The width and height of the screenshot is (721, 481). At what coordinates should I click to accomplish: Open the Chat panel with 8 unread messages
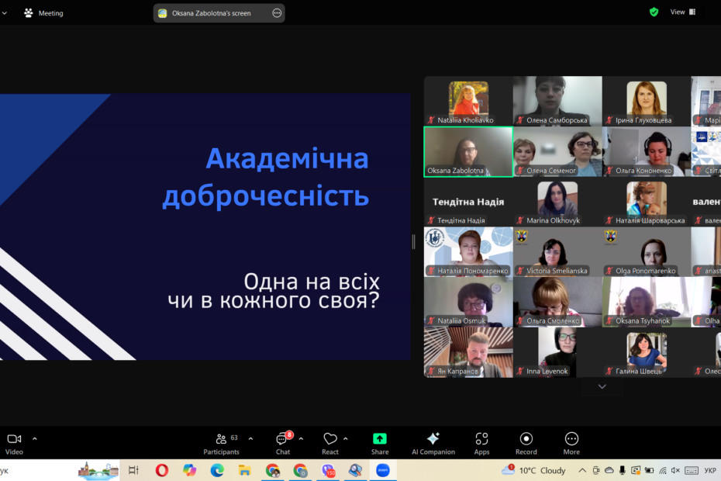[283, 444]
